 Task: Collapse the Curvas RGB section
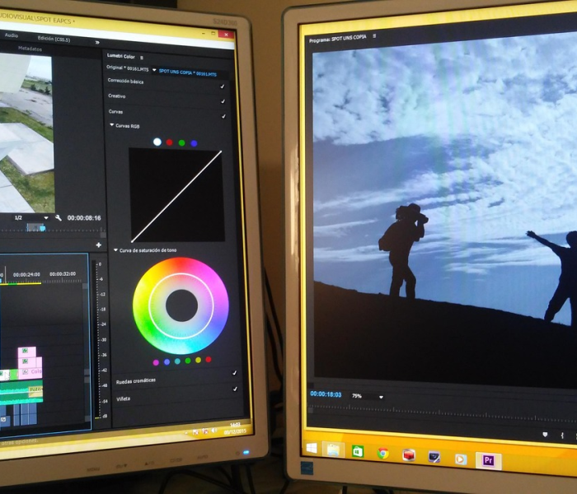coord(112,125)
